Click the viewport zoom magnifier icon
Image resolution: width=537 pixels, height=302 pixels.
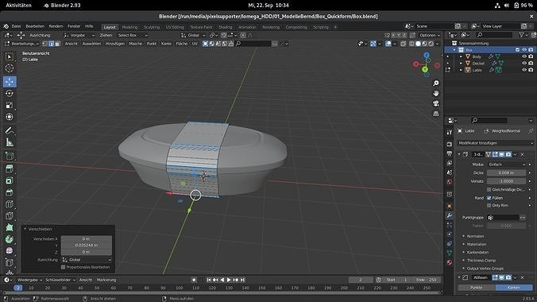(x=435, y=83)
